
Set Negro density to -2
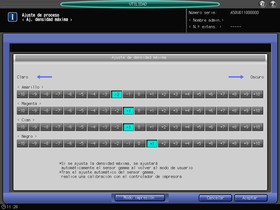click(116, 143)
